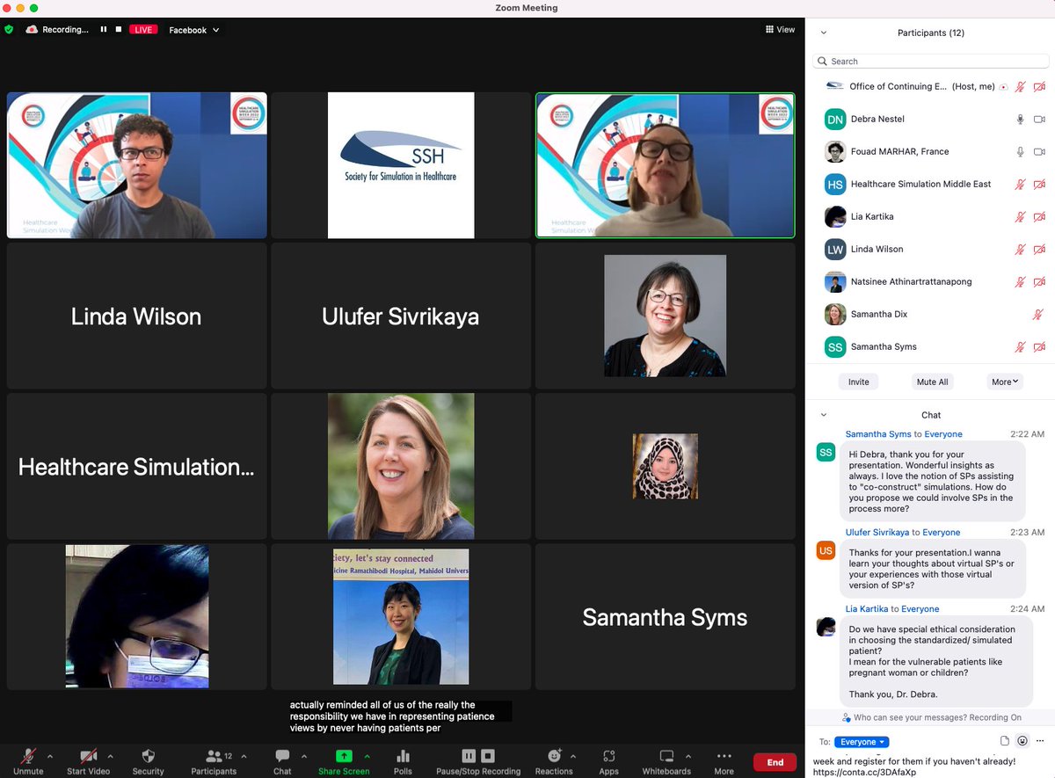1055x778 pixels.
Task: Click the green Share Screen icon
Action: 344,756
